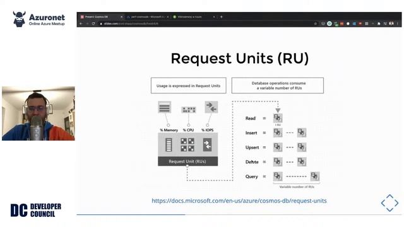Click the blue Windows-style extension icon
The image size is (404, 227).
click(354, 24)
